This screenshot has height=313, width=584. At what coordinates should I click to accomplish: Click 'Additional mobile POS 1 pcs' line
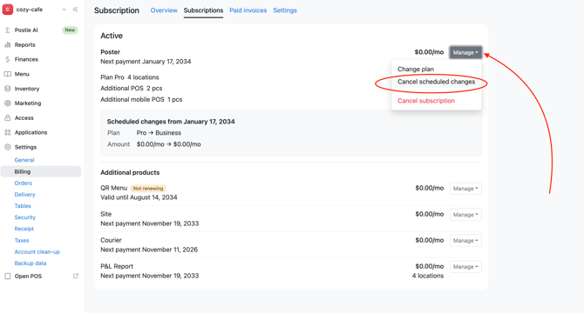(141, 99)
